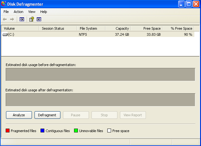Image resolution: width=201 pixels, height=146 pixels.
Task: Click the Disk Defragmenter title bar icon
Action: click(3, 4)
